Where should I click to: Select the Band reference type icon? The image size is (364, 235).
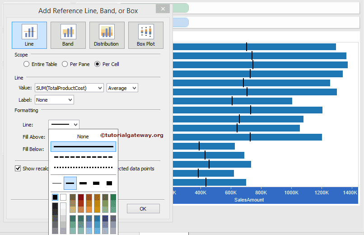(68, 35)
